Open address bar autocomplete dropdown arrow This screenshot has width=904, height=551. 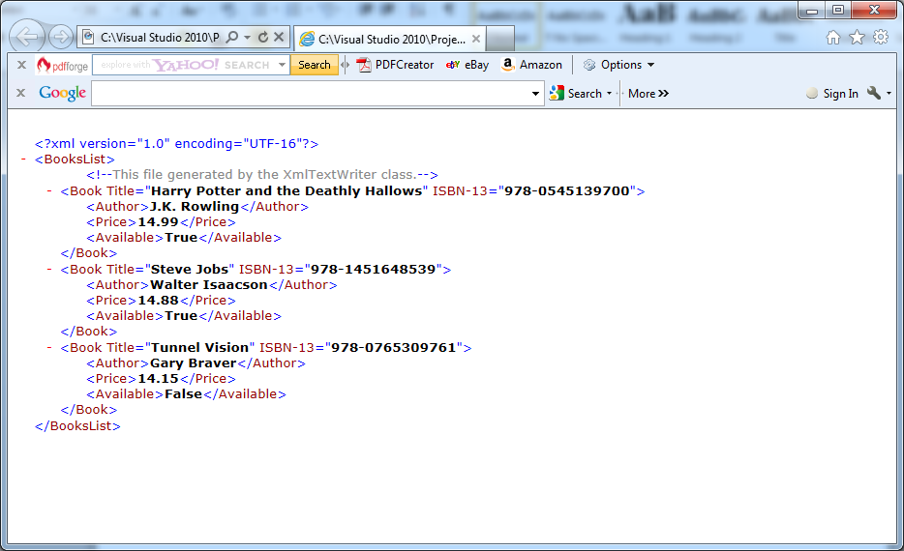(x=248, y=38)
